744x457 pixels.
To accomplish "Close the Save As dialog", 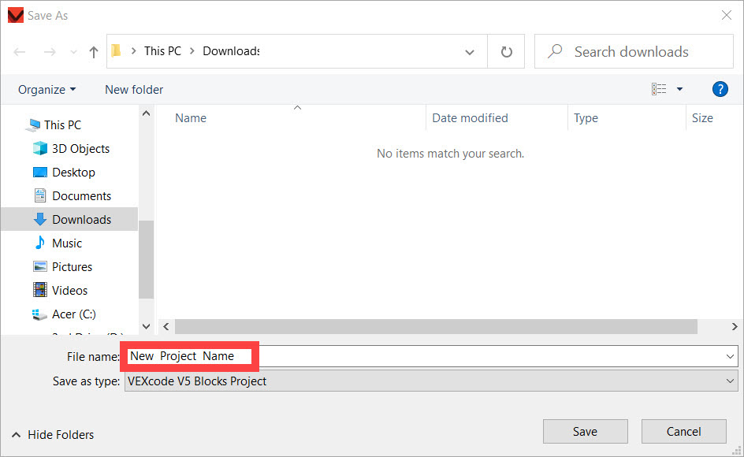I will tap(727, 15).
